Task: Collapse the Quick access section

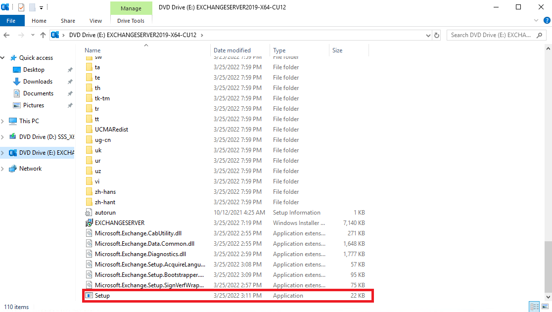Action: point(3,57)
